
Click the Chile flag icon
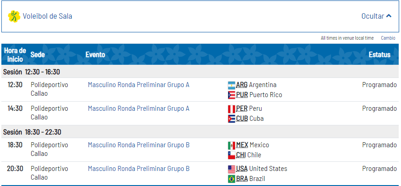click(231, 155)
